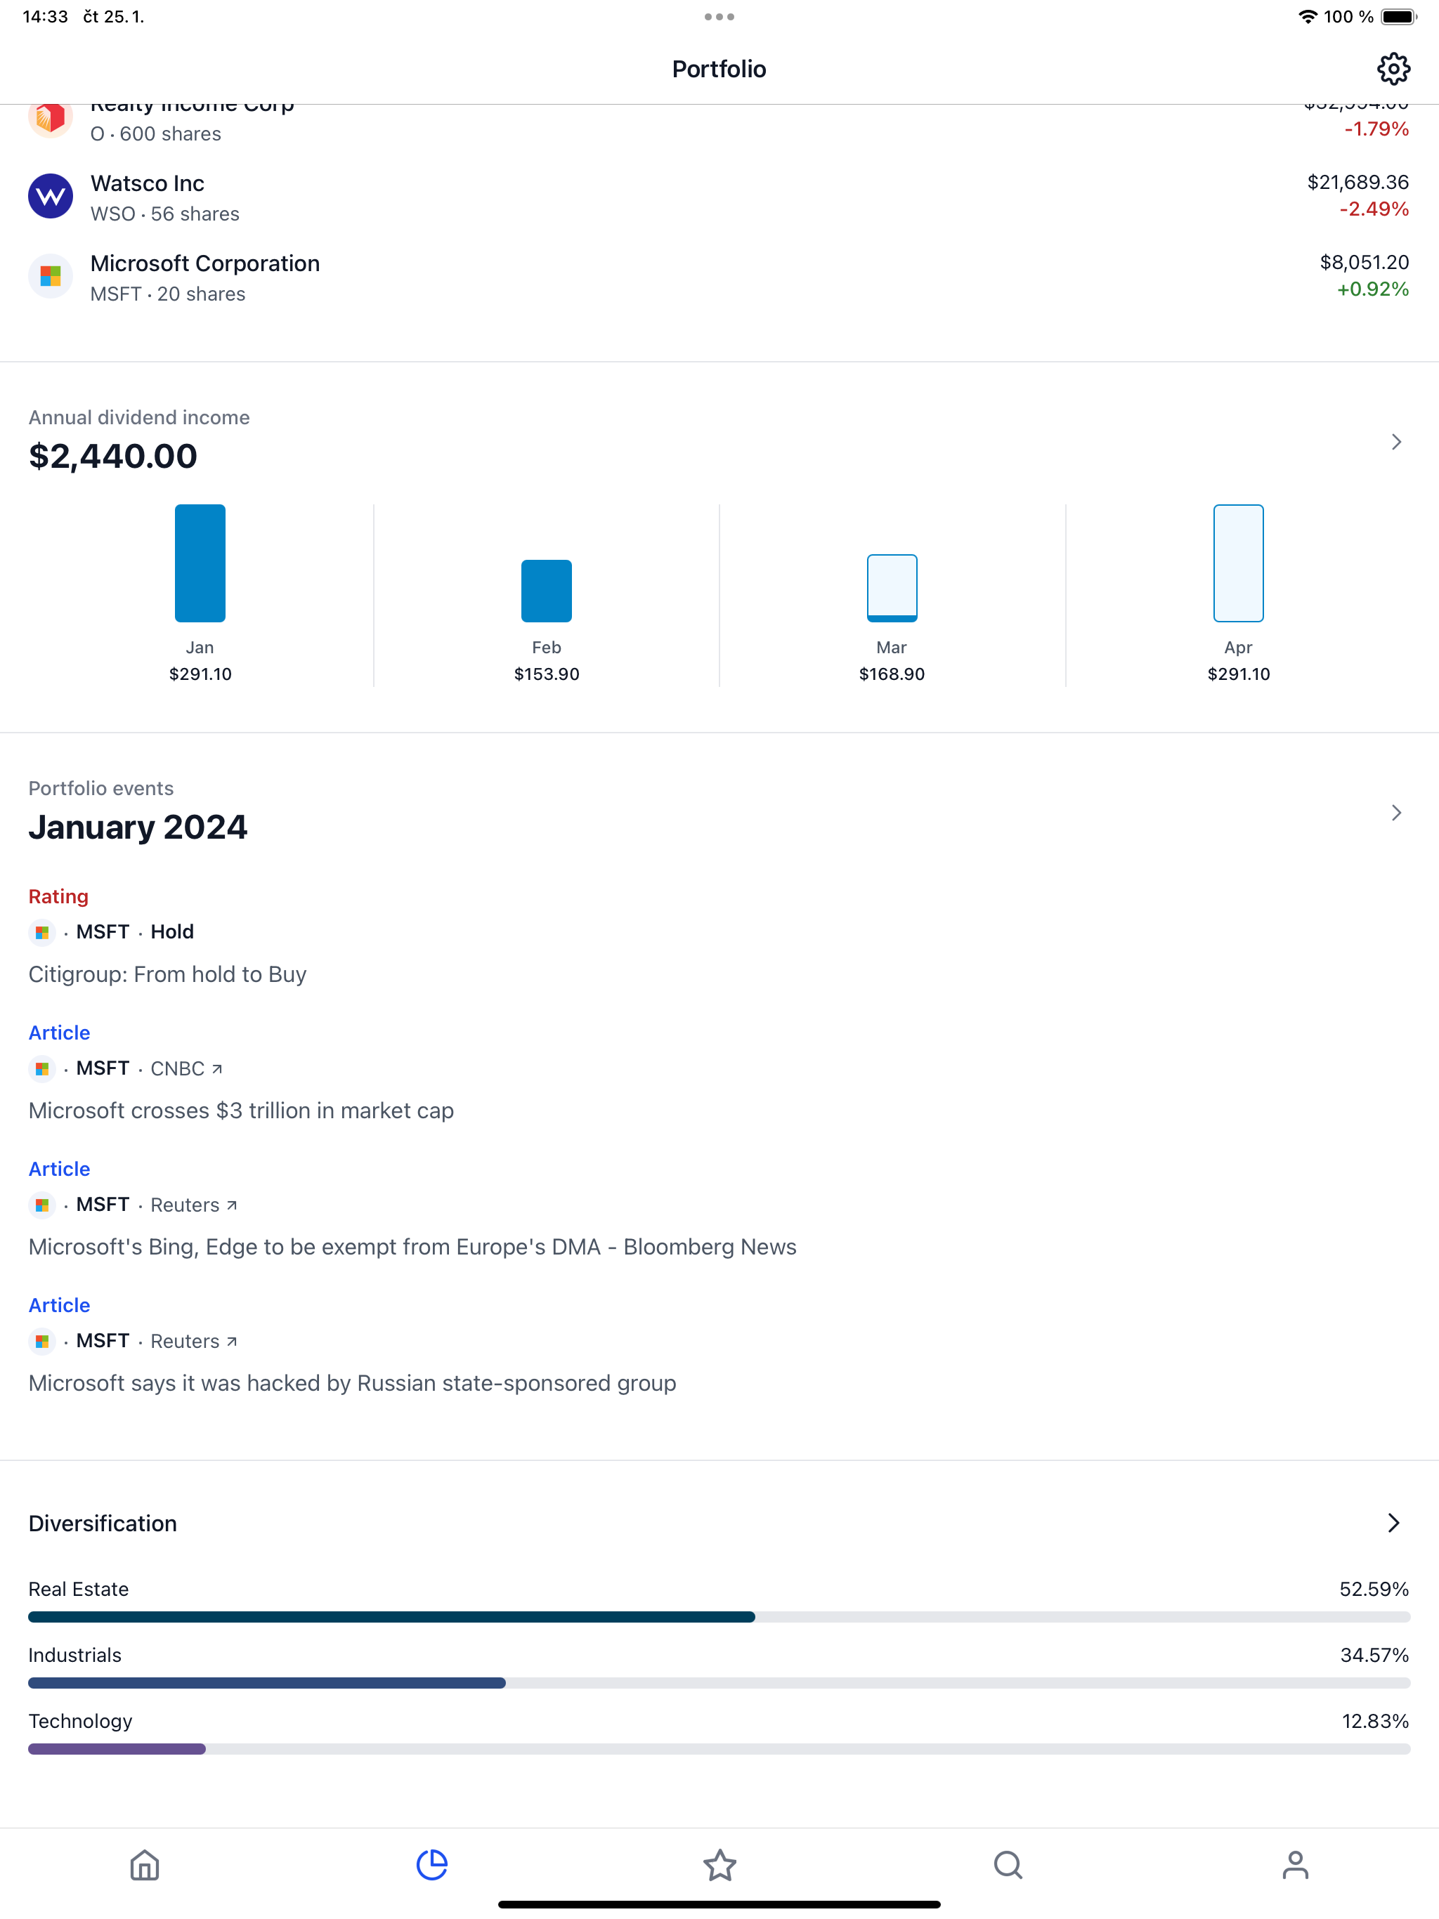Select the April dividend bar
1439x1919 pixels.
1237,563
